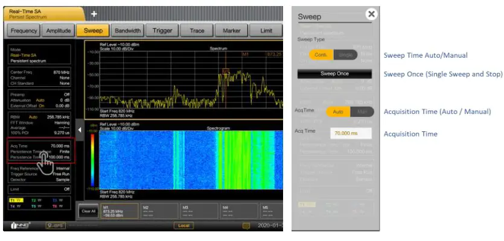Select the Real-Time SA Persist Spectrum tab

(43, 14)
